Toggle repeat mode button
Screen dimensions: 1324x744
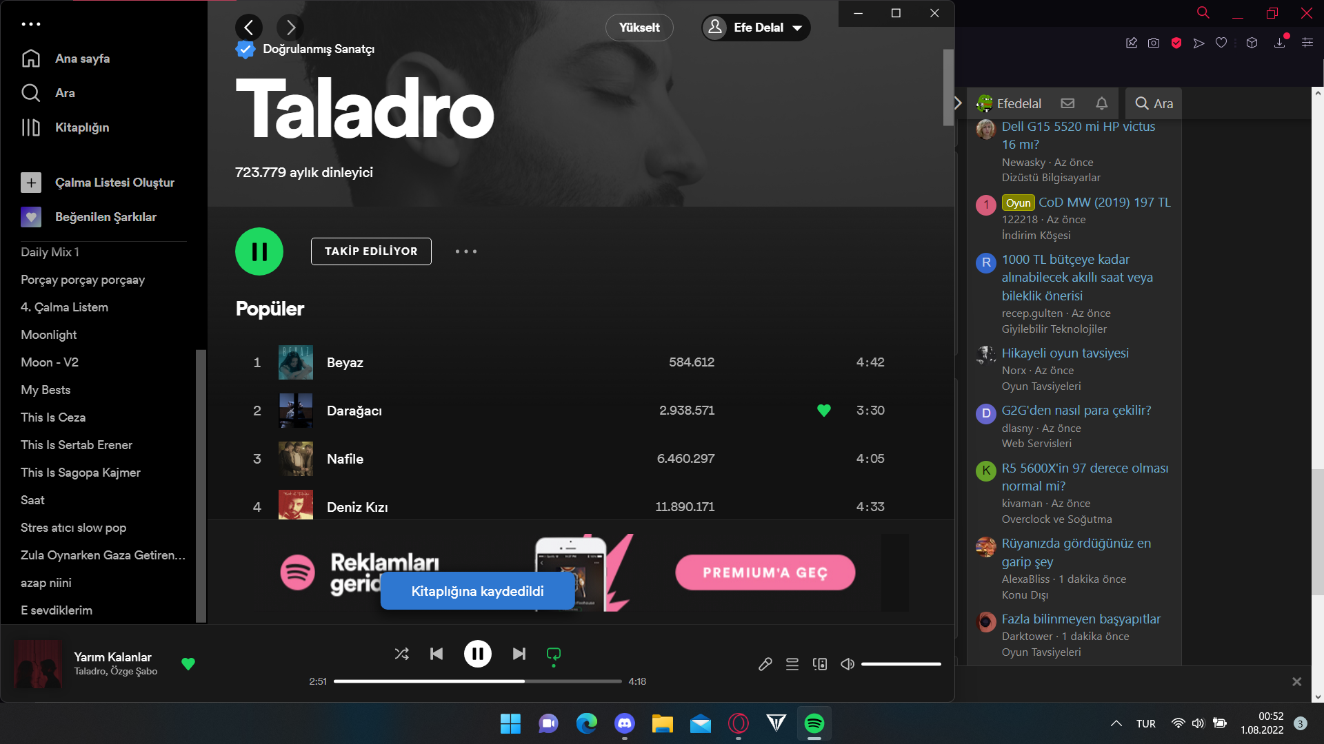click(x=553, y=654)
